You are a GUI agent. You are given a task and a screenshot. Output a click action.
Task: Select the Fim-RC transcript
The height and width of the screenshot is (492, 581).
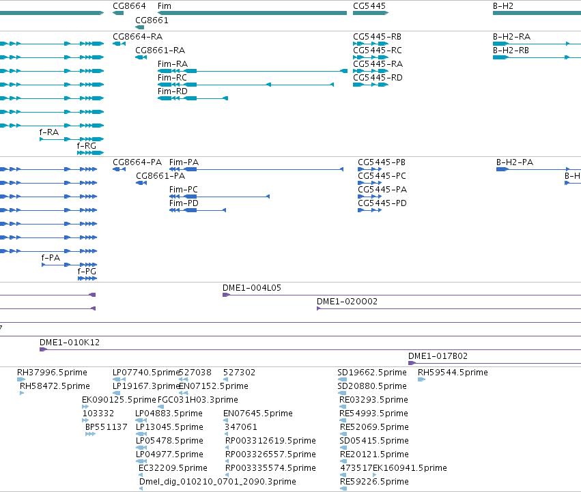246,85
